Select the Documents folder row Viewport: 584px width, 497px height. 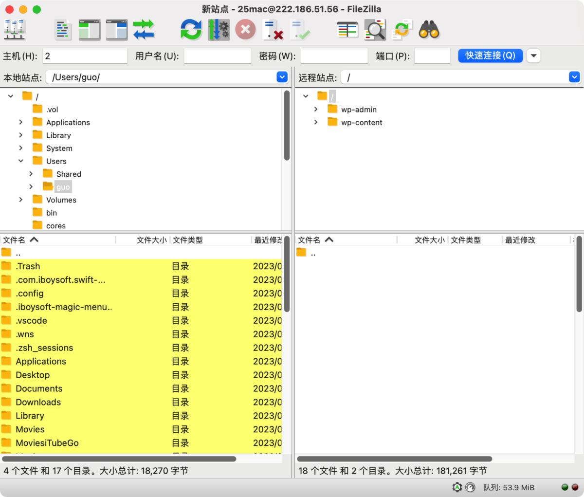tap(141, 389)
